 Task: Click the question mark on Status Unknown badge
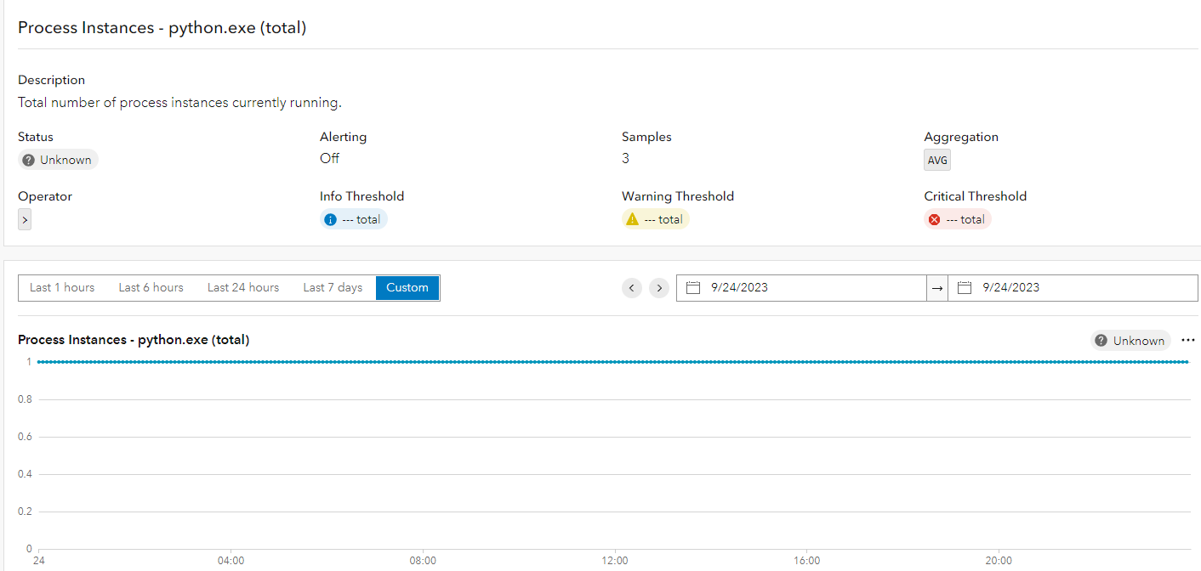click(30, 159)
